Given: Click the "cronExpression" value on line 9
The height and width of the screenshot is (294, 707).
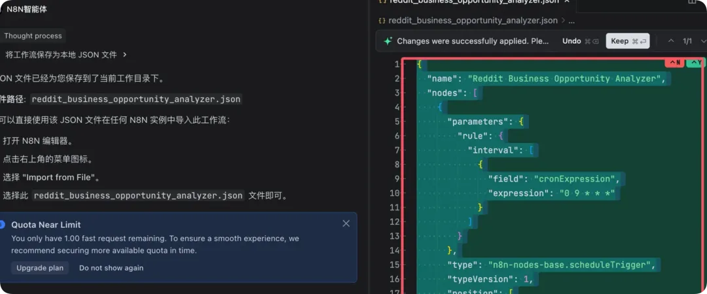Looking at the screenshot, I should 574,179.
